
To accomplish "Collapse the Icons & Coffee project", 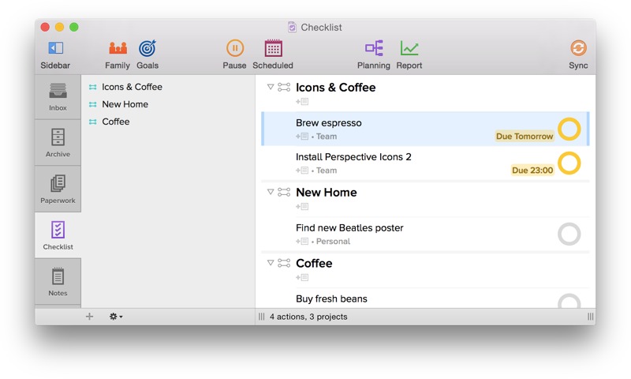I will [x=271, y=87].
